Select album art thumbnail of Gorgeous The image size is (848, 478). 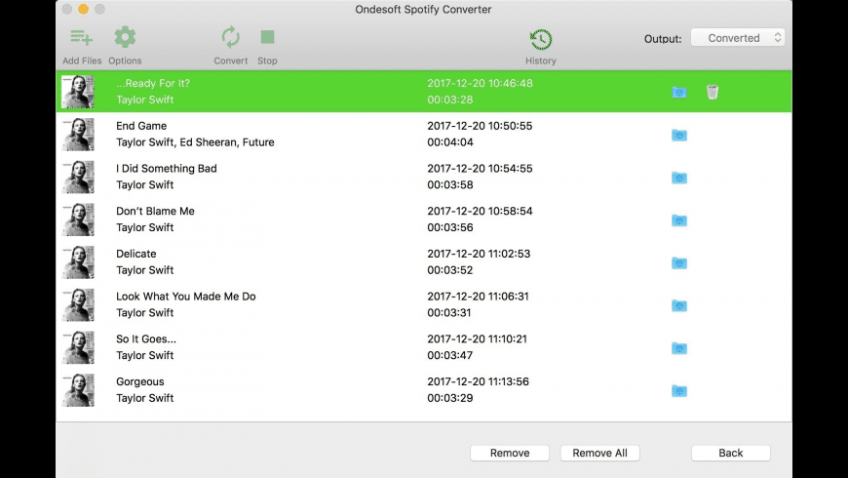click(78, 390)
